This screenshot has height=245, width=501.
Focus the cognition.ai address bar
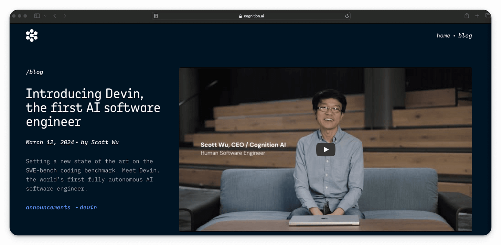pos(251,16)
